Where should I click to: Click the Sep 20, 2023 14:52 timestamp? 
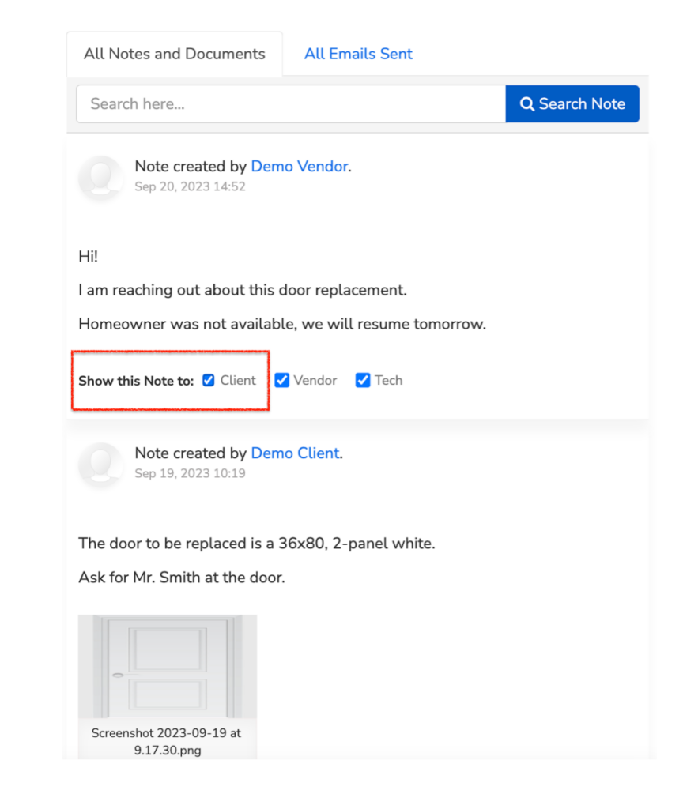[x=190, y=186]
